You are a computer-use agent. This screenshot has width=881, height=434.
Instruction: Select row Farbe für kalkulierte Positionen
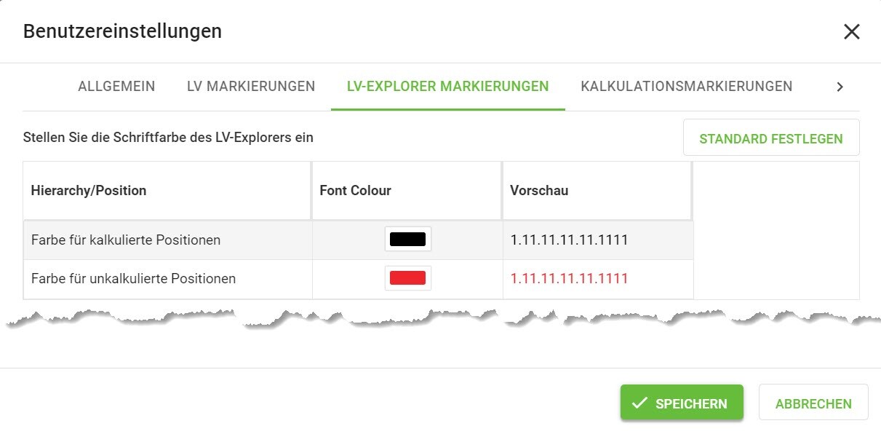(358, 240)
